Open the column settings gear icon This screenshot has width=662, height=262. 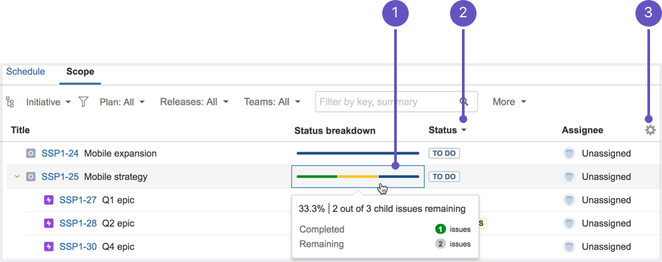click(650, 130)
